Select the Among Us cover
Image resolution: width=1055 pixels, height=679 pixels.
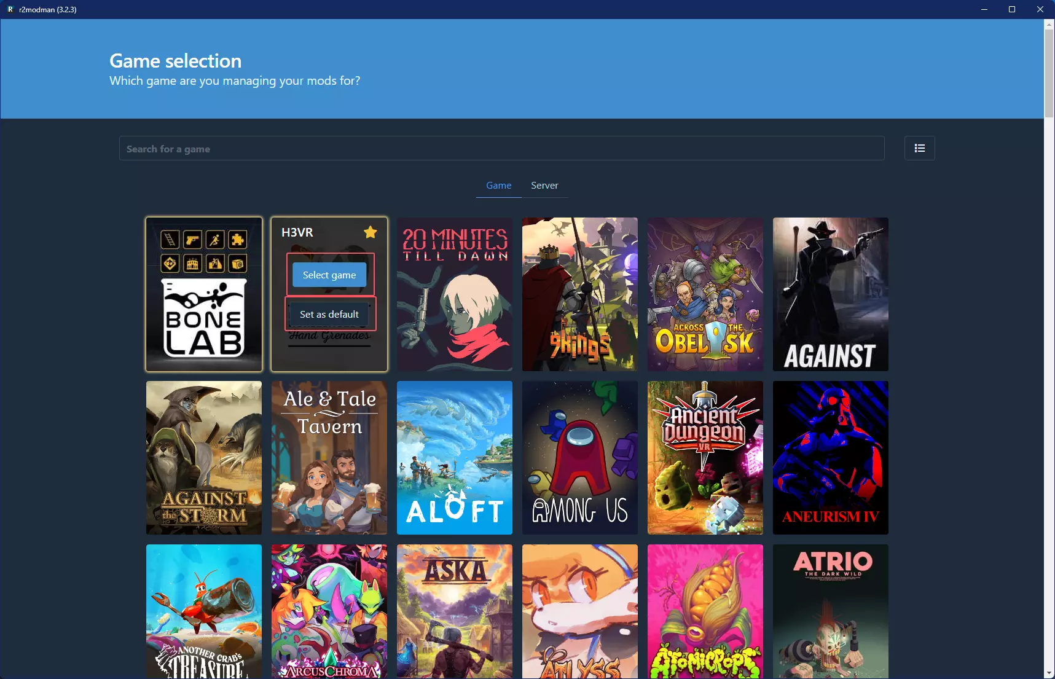click(x=580, y=458)
